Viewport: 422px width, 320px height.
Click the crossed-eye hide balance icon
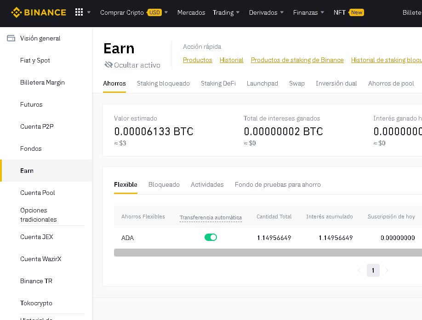[108, 65]
